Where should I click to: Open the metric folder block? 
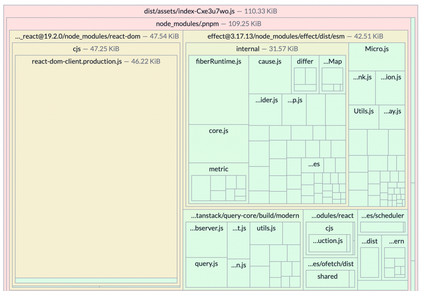pyautogui.click(x=219, y=183)
